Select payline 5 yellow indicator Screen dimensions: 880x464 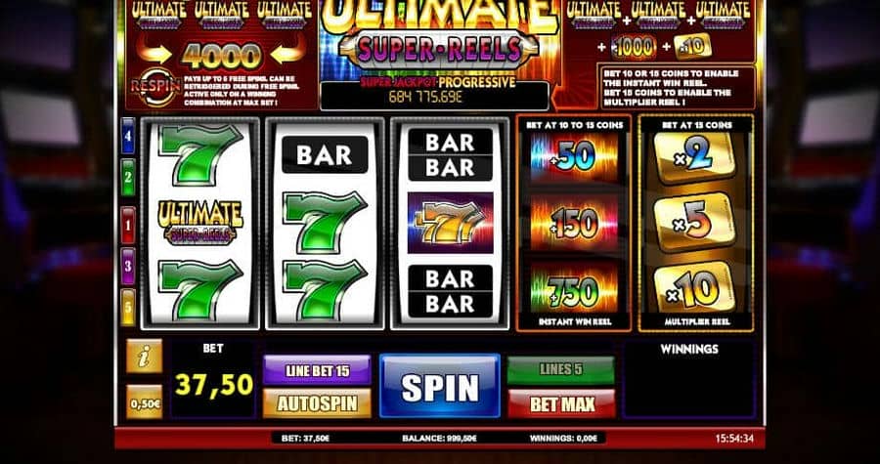pos(128,307)
